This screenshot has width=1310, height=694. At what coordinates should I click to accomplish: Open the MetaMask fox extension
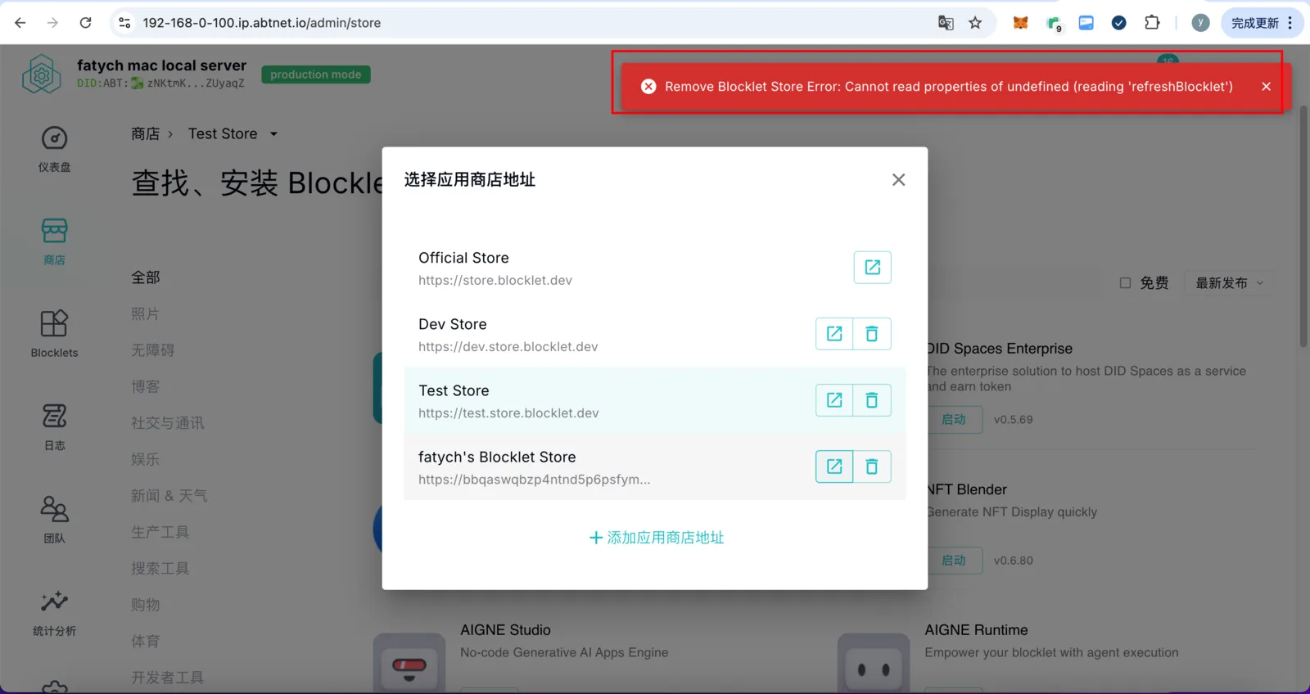[x=1020, y=23]
